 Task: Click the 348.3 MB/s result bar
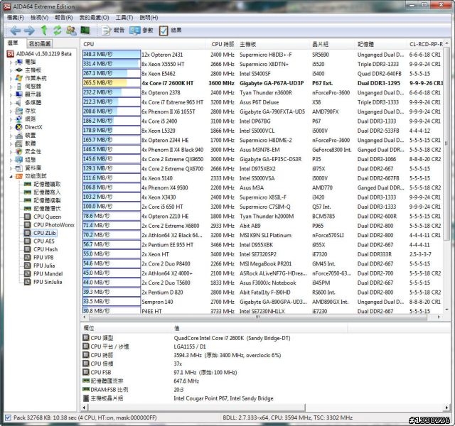pyautogui.click(x=112, y=54)
